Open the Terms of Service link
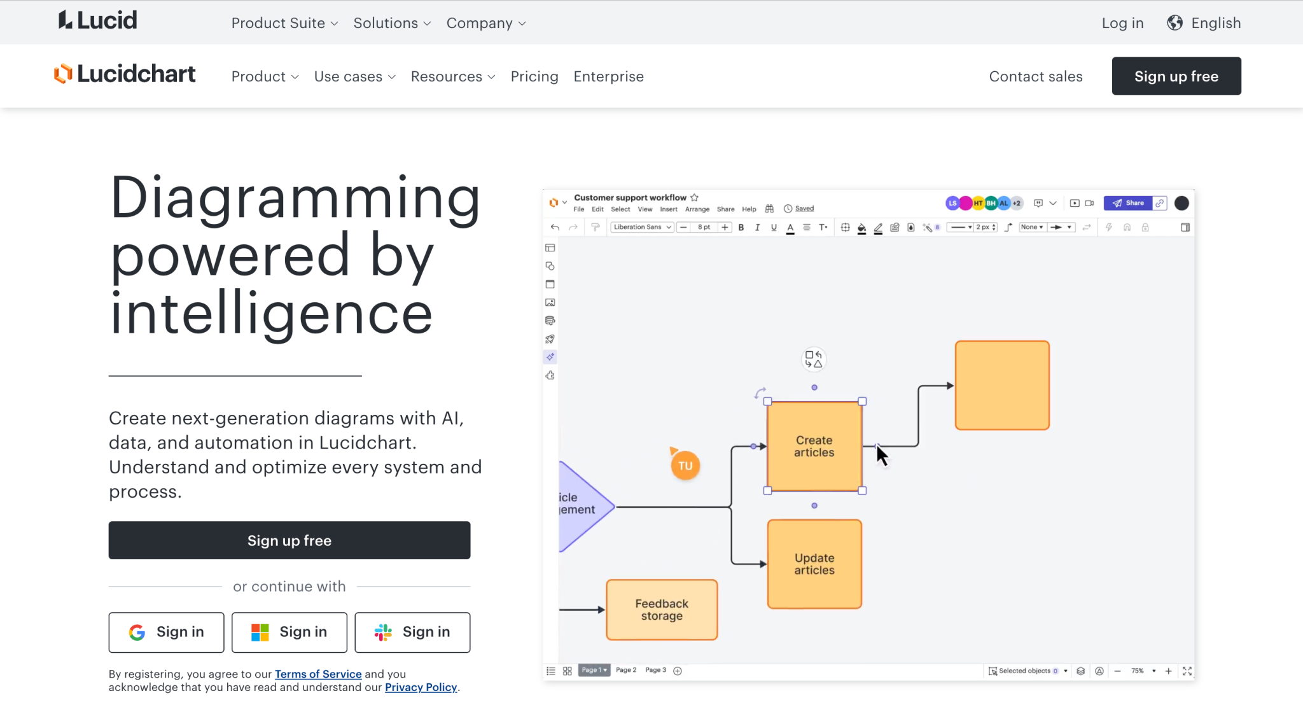Screen dimensions: 1303x705 click(x=317, y=674)
